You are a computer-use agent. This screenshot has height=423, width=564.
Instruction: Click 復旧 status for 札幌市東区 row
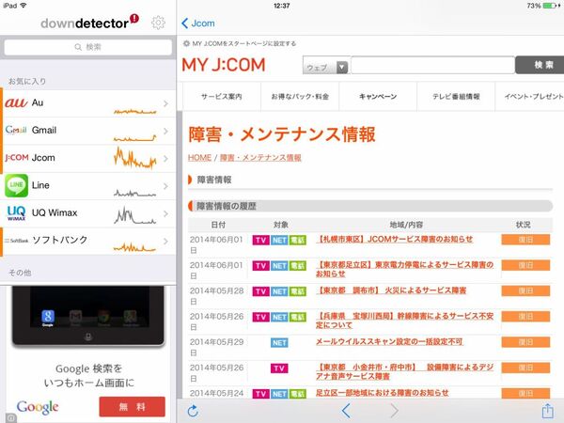pyautogui.click(x=525, y=240)
